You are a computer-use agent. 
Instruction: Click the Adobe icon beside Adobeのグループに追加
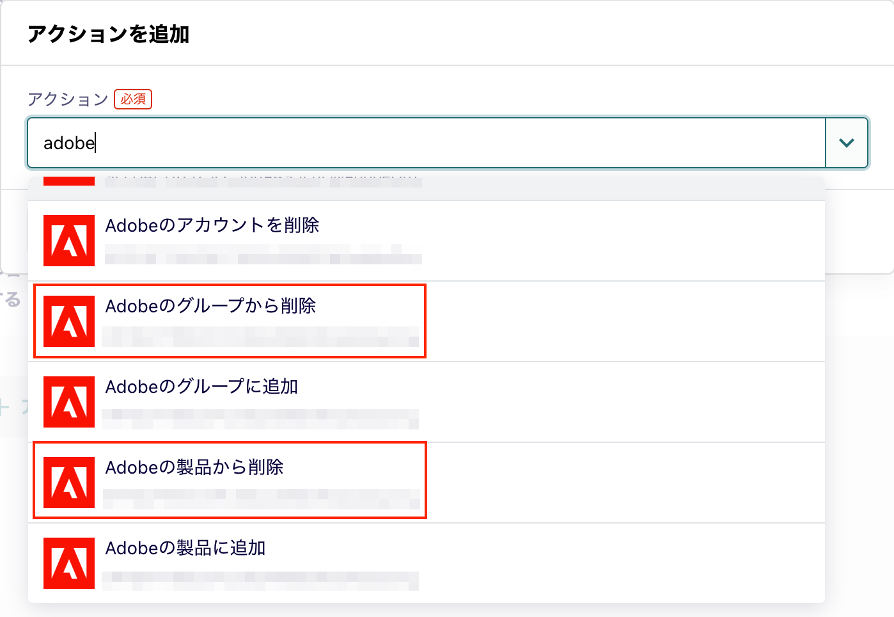click(x=69, y=402)
